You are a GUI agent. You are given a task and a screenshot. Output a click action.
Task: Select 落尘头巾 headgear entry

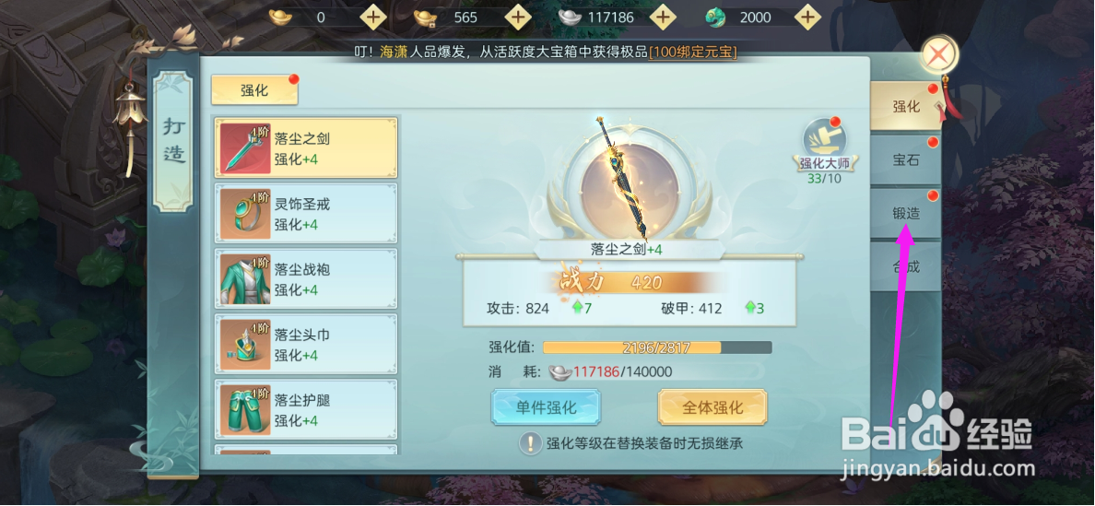point(306,345)
